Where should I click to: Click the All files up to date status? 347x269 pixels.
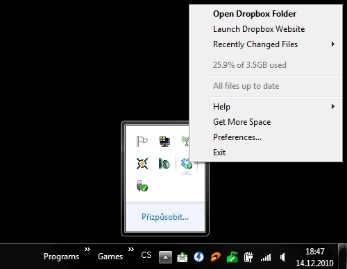[246, 86]
